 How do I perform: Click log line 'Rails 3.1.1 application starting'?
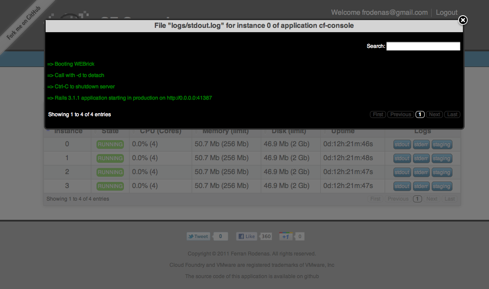[130, 98]
